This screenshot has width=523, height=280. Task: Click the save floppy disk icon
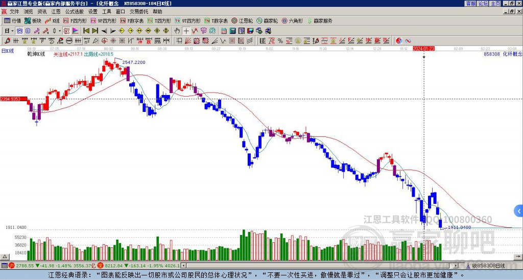pyautogui.click(x=250, y=31)
